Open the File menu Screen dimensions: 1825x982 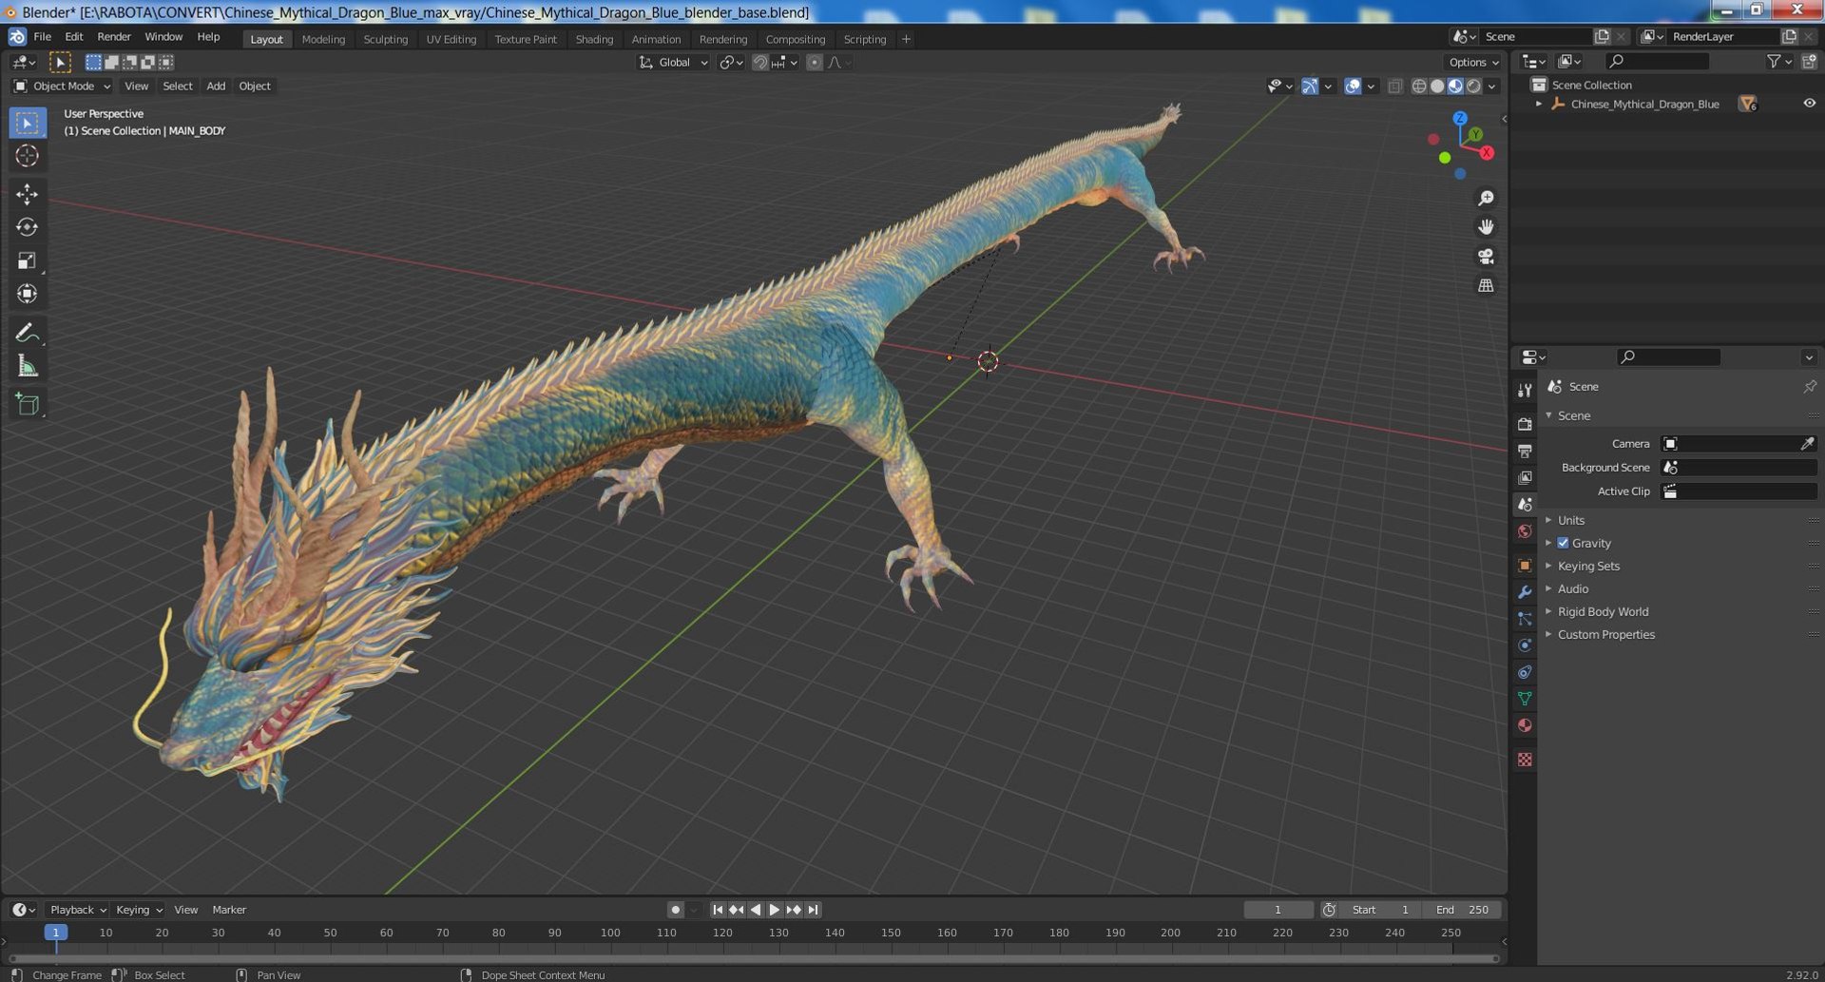[x=42, y=37]
